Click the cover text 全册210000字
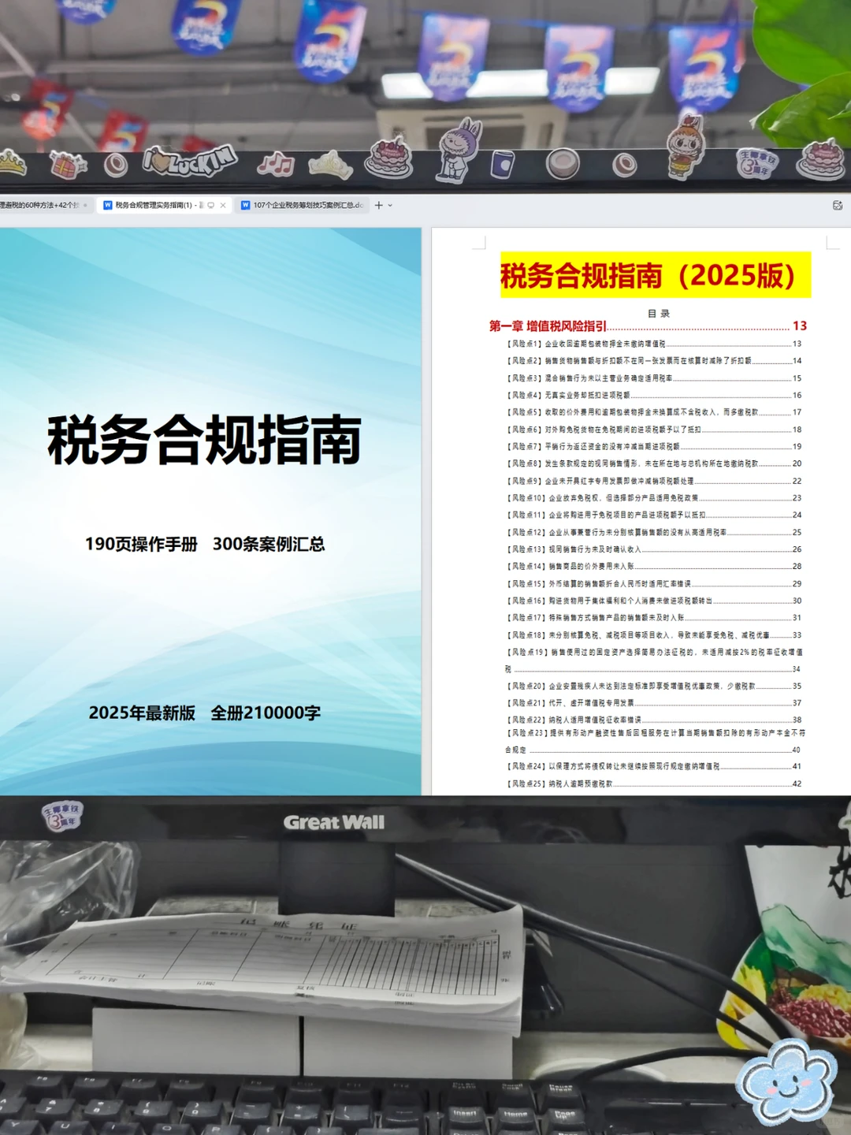This screenshot has width=851, height=1135. pyautogui.click(x=266, y=713)
